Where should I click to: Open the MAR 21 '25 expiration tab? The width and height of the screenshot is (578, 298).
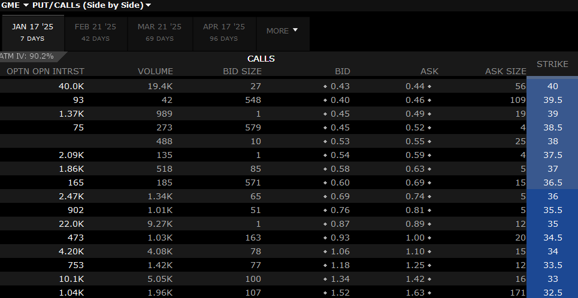click(159, 32)
